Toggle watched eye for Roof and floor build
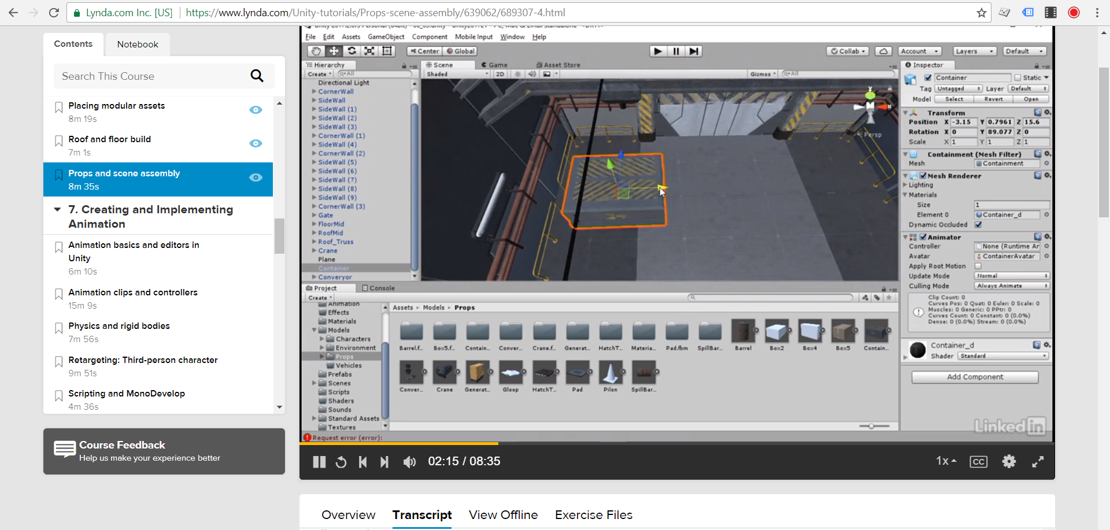Viewport: 1110px width, 530px height. click(256, 143)
